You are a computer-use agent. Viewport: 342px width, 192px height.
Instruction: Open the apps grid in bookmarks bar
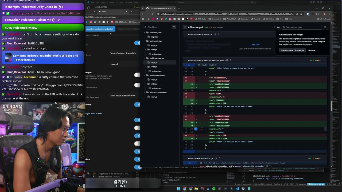pyautogui.click(x=143, y=19)
